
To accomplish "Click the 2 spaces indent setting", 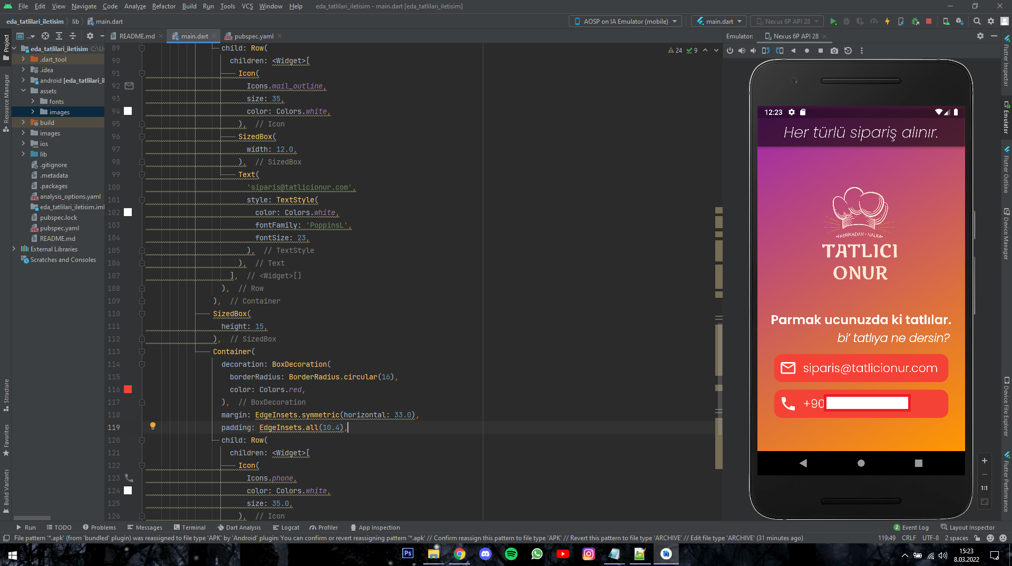I will pos(956,538).
